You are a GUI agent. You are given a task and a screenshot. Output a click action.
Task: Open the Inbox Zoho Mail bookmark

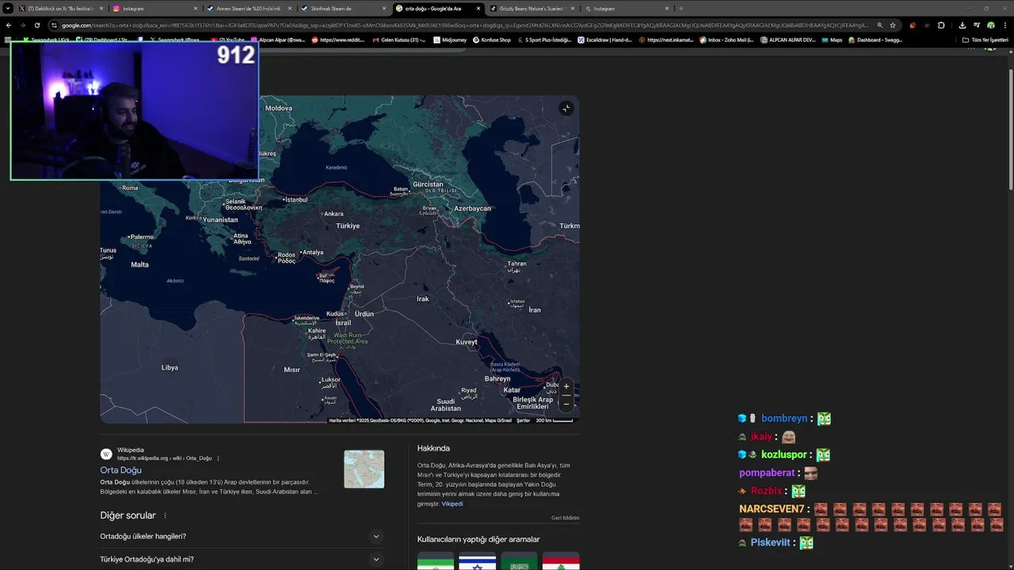[x=726, y=40]
